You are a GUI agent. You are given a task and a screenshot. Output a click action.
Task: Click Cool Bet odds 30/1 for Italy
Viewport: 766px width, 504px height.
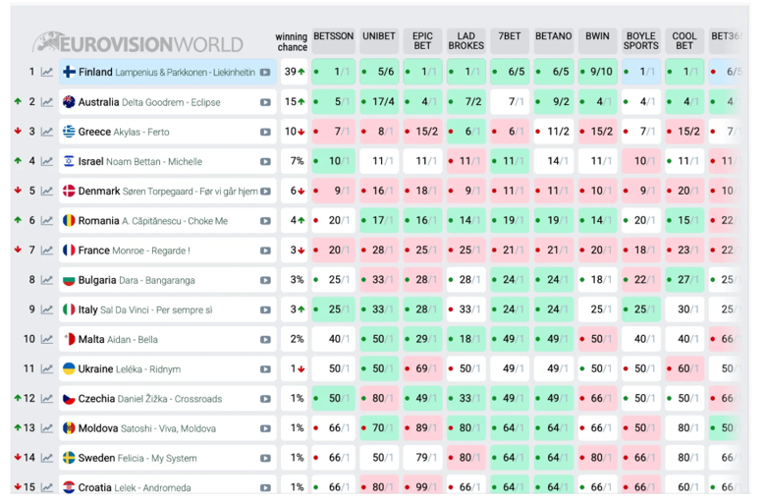tap(684, 309)
